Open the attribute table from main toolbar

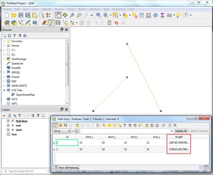[x=142, y=15]
